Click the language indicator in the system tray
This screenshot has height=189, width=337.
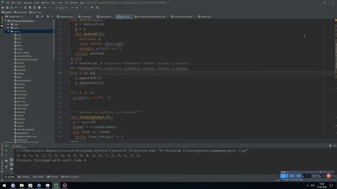pyautogui.click(x=313, y=185)
